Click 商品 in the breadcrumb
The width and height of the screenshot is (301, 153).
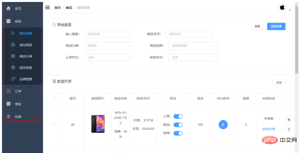tap(69, 8)
